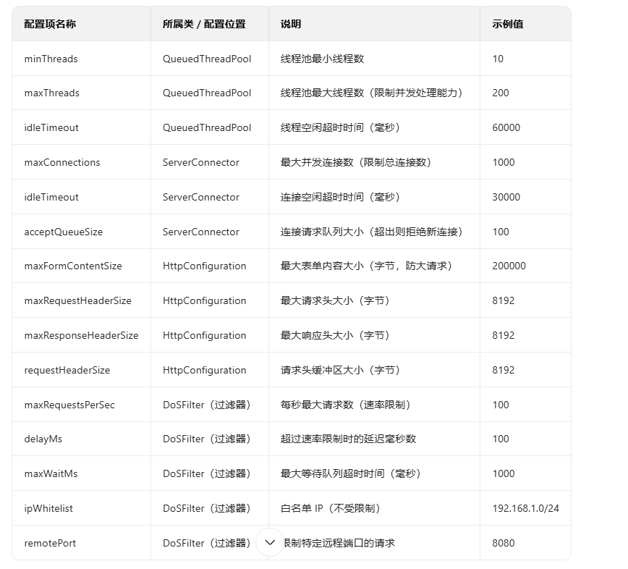Select the description 超过速率限制时的延迟毫秒数
628x569 pixels.
(348, 439)
